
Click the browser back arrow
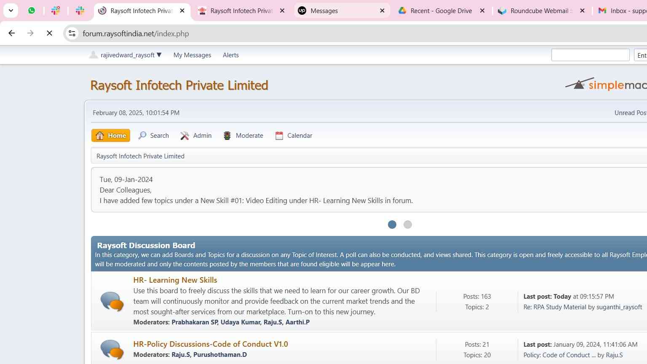[x=12, y=33]
